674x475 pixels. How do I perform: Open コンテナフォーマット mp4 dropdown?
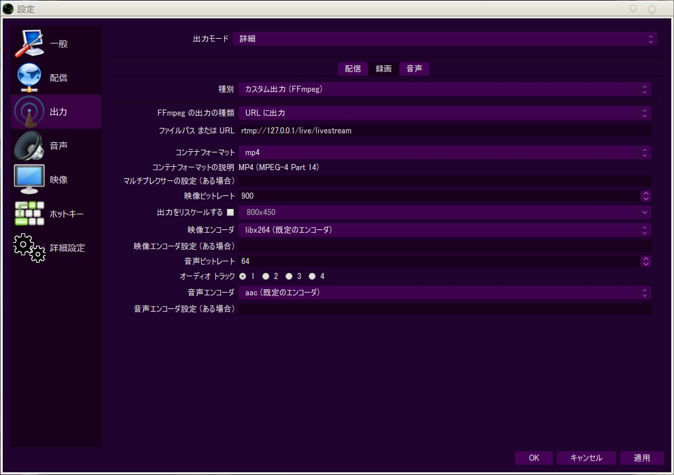coord(445,152)
